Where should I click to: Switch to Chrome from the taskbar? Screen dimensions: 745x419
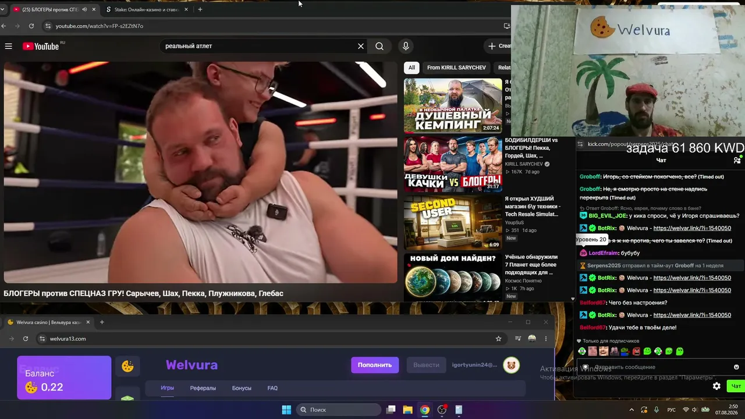tap(425, 410)
